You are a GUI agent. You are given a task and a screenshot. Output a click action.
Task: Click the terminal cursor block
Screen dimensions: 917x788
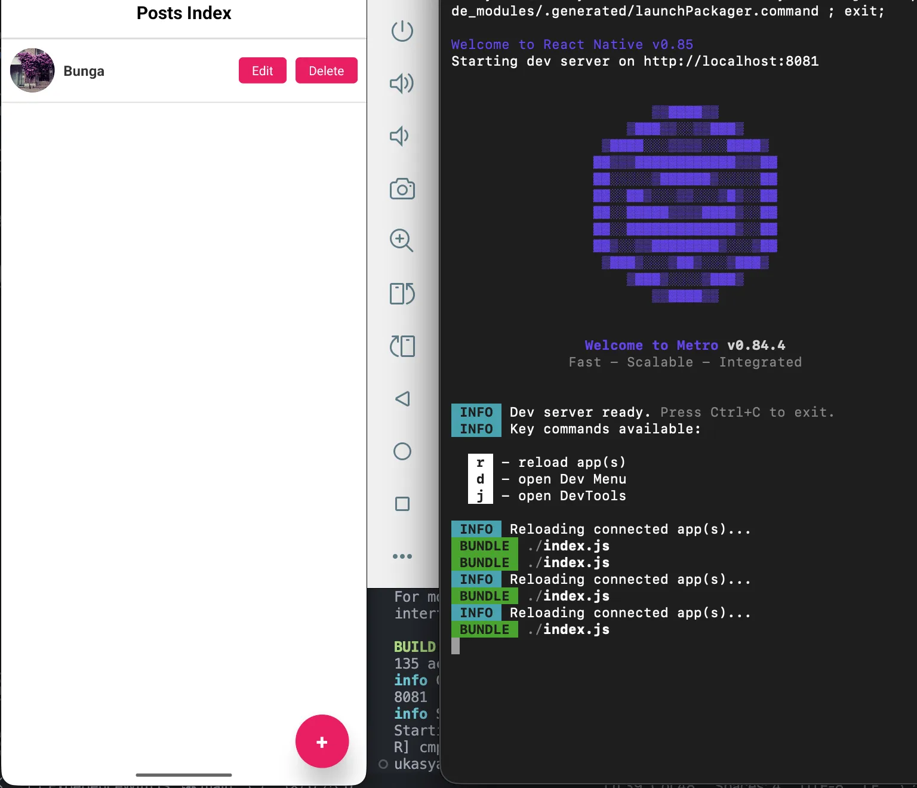[456, 646]
